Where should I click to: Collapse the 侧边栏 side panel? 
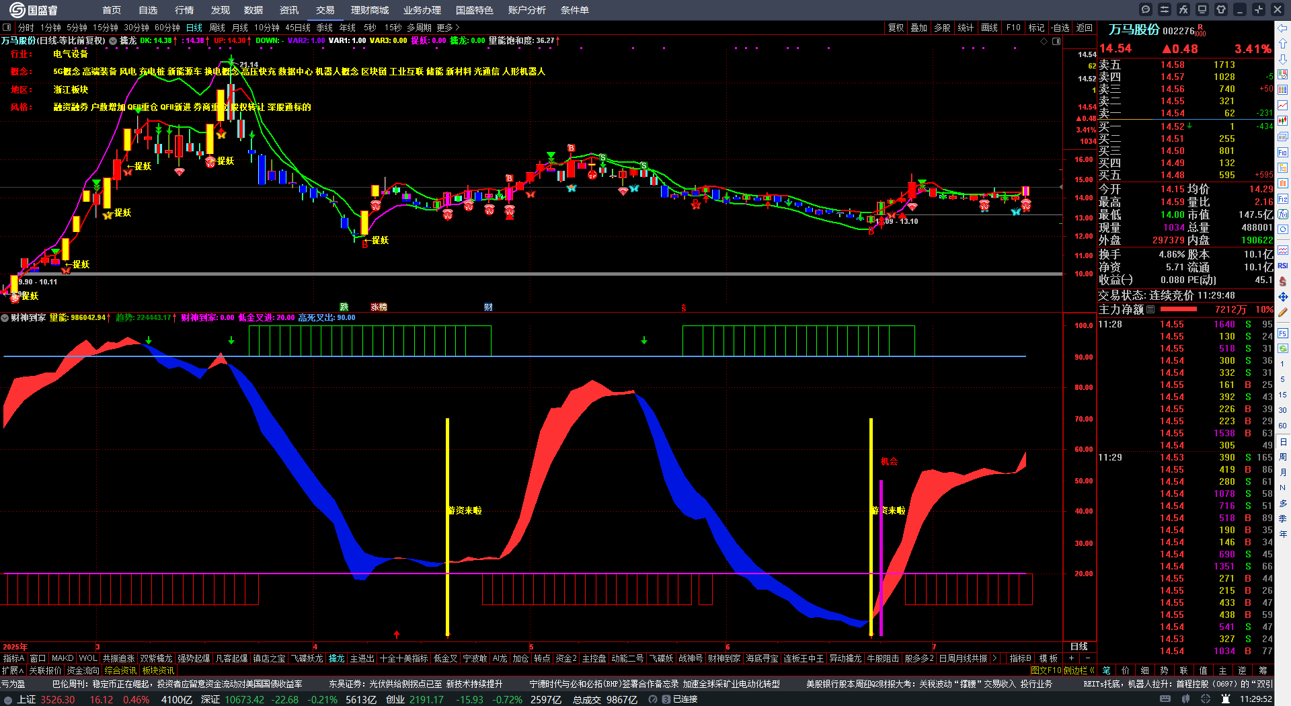[x=1079, y=670]
